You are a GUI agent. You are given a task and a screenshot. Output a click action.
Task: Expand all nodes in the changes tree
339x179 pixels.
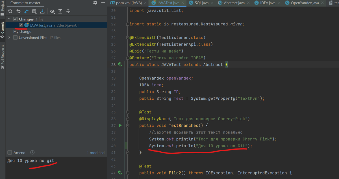click(60, 12)
